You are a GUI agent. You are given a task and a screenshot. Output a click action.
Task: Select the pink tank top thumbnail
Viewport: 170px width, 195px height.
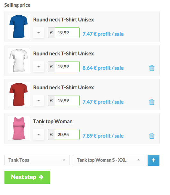coord(19,128)
